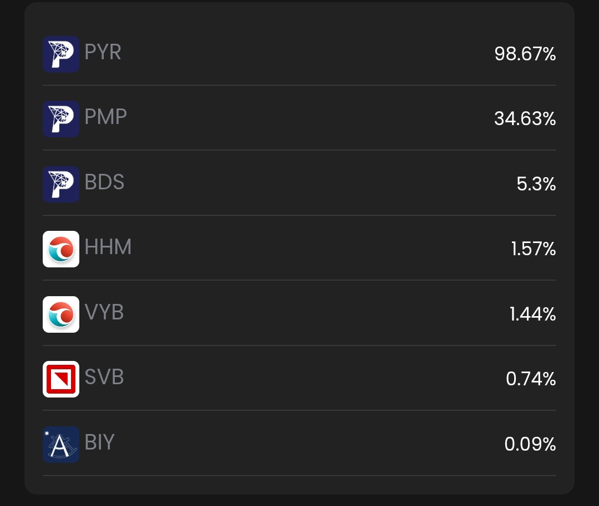Open the BIY ticker label

(x=100, y=442)
